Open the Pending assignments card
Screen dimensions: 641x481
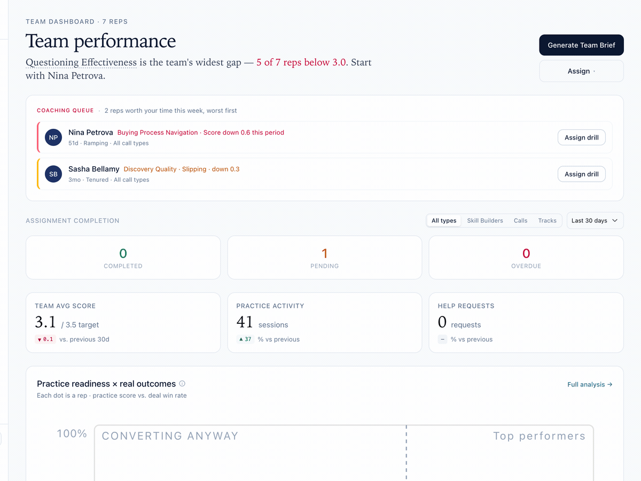tap(325, 258)
